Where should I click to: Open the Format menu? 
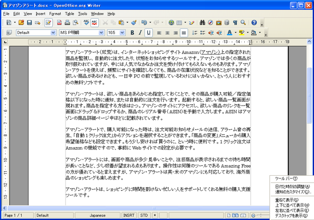click(55, 14)
